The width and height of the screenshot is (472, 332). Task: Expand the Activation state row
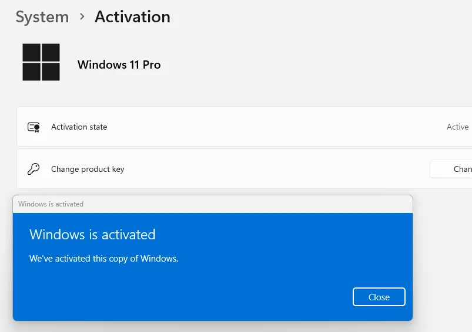pos(245,127)
